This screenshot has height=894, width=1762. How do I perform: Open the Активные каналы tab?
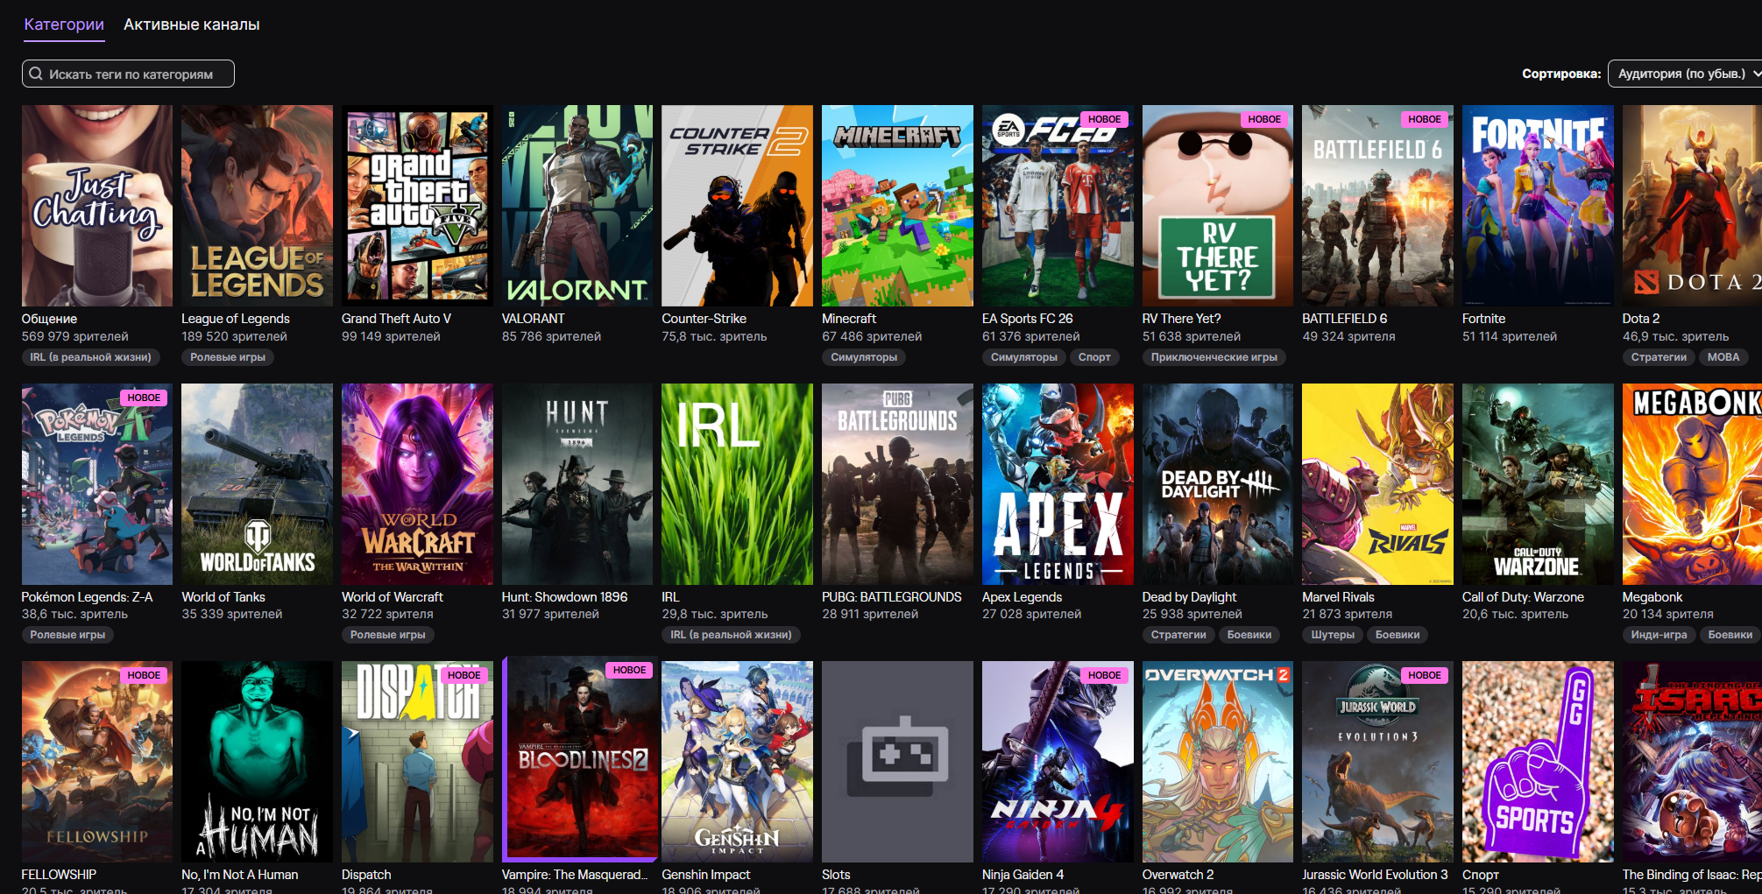click(x=192, y=25)
